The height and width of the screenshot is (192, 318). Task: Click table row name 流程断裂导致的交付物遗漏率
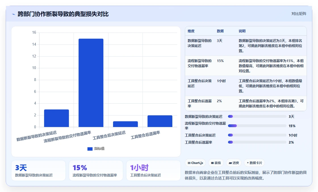[x=200, y=63]
